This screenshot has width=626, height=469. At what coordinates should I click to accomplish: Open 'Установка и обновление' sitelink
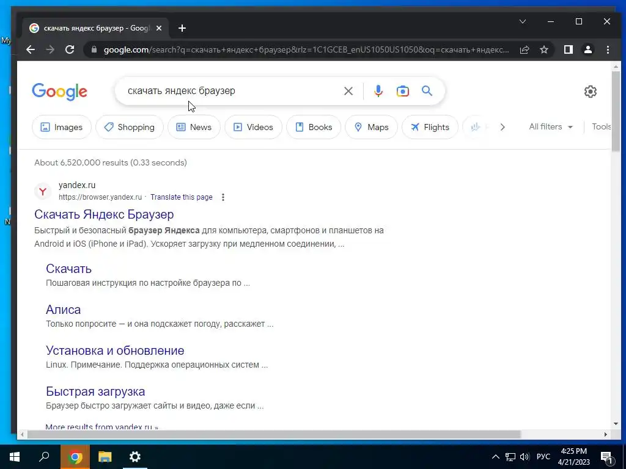point(115,351)
